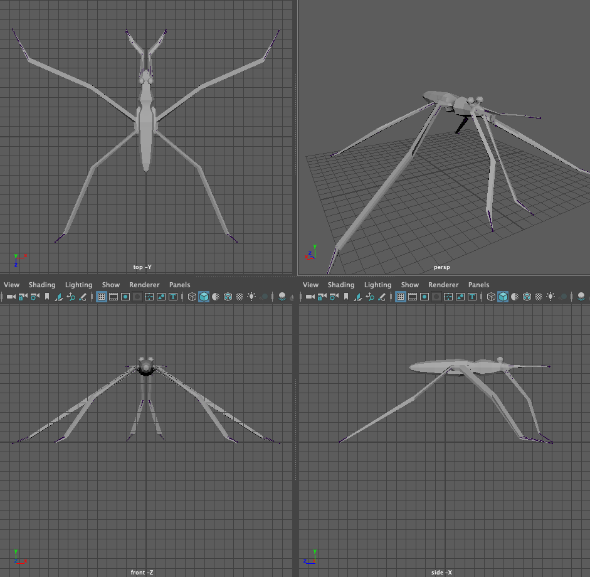
Task: Click the "front -Z" viewport label
Action: click(142, 572)
